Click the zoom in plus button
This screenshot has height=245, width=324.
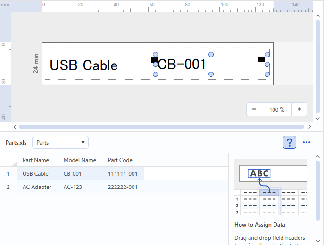(299, 109)
